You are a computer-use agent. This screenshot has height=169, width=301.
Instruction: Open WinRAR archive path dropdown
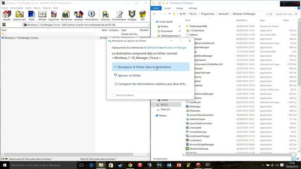tap(148, 25)
